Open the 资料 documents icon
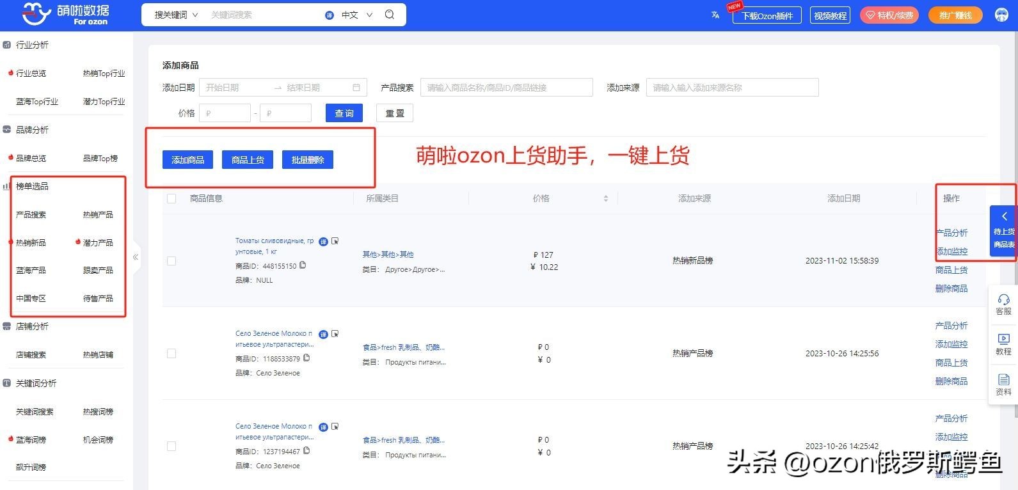Viewport: 1018px width, 490px height. click(x=1003, y=379)
